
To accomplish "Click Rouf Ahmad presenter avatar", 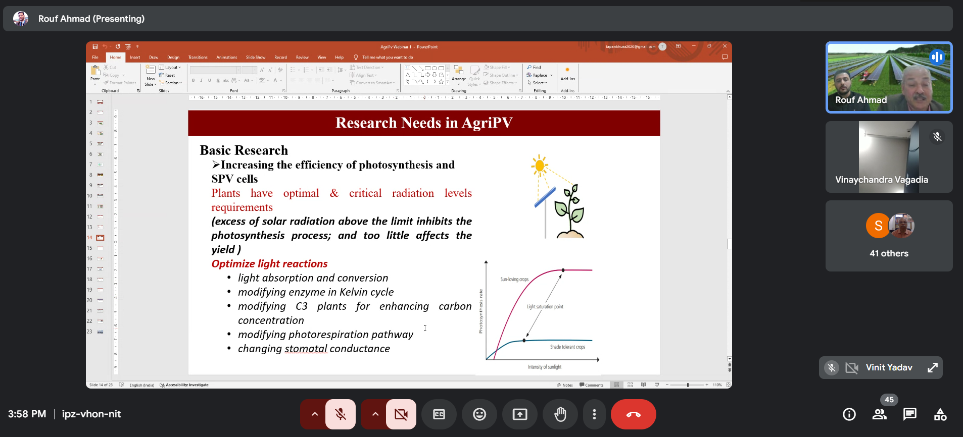I will [x=21, y=19].
